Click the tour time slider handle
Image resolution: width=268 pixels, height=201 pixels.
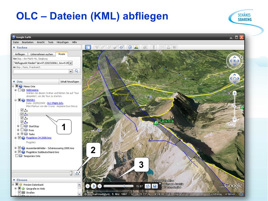(124, 186)
